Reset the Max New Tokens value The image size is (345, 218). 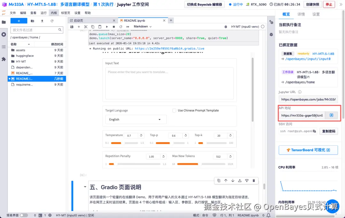pos(230,156)
